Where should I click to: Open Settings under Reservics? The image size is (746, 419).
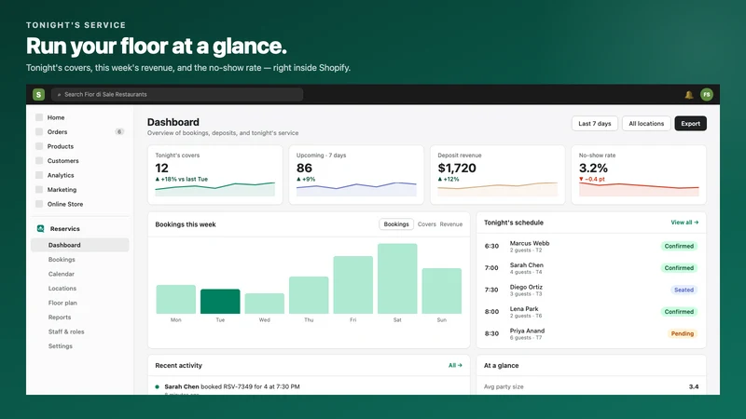point(60,345)
